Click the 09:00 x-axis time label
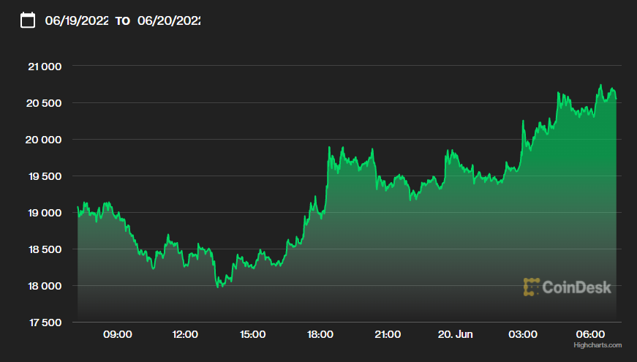 coord(118,334)
